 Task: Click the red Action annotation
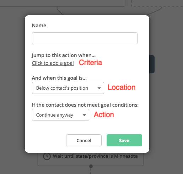coord(104,115)
